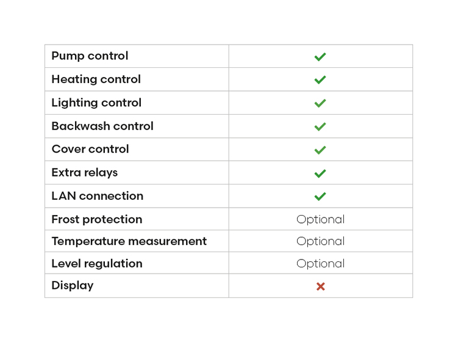Select the Lighting control text
Viewport: 458px width, 342px height.
(96, 103)
